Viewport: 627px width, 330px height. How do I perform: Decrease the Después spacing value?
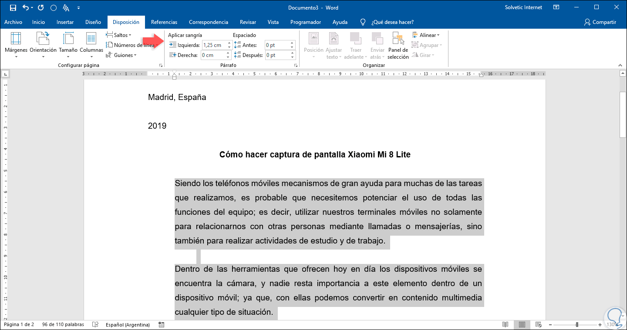click(293, 57)
